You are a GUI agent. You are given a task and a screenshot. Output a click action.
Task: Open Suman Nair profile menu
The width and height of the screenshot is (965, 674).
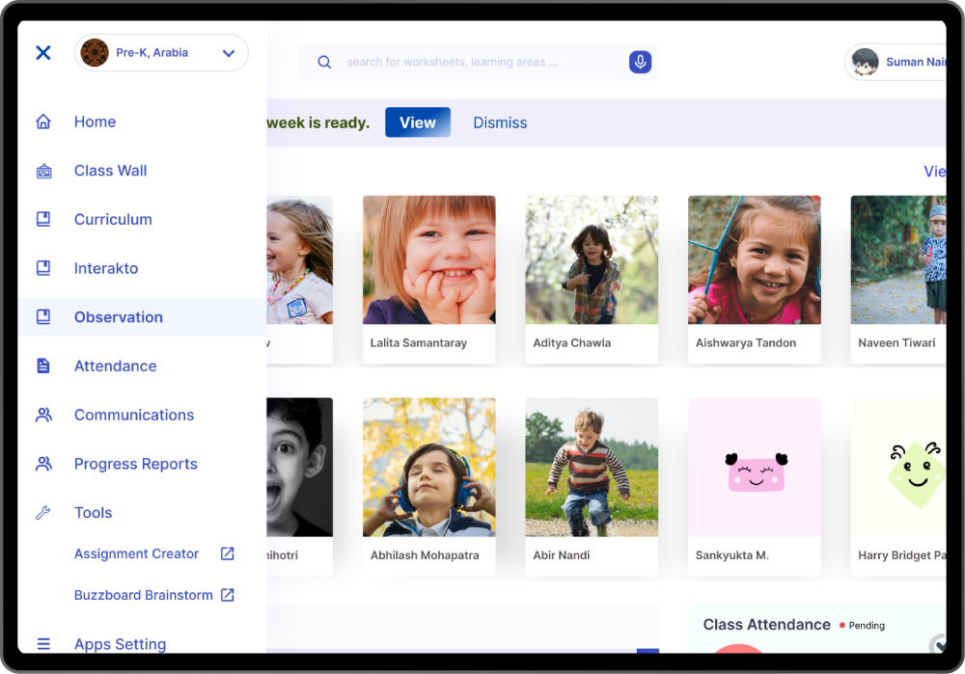897,63
